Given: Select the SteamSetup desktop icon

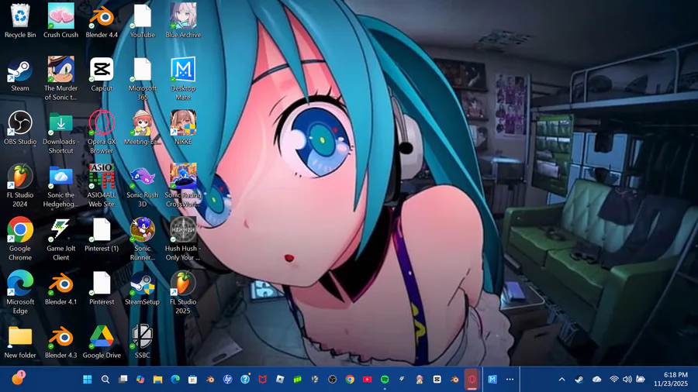Looking at the screenshot, I should (143, 288).
